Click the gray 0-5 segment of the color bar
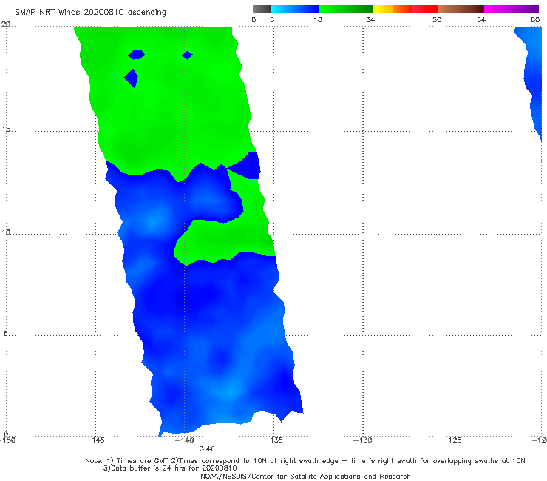The height and width of the screenshot is (481, 547). click(x=261, y=9)
